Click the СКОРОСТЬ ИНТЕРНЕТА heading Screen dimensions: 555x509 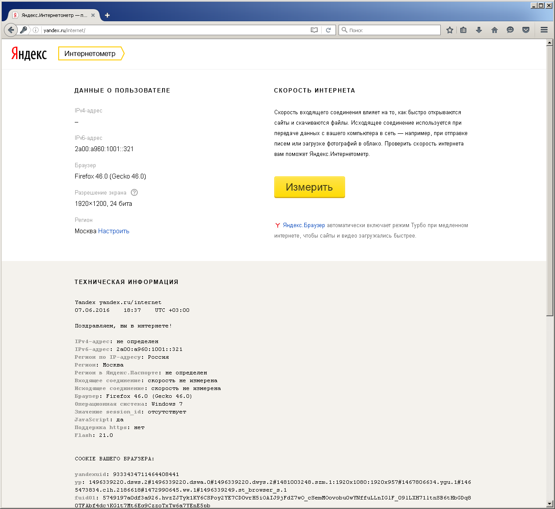coord(314,90)
